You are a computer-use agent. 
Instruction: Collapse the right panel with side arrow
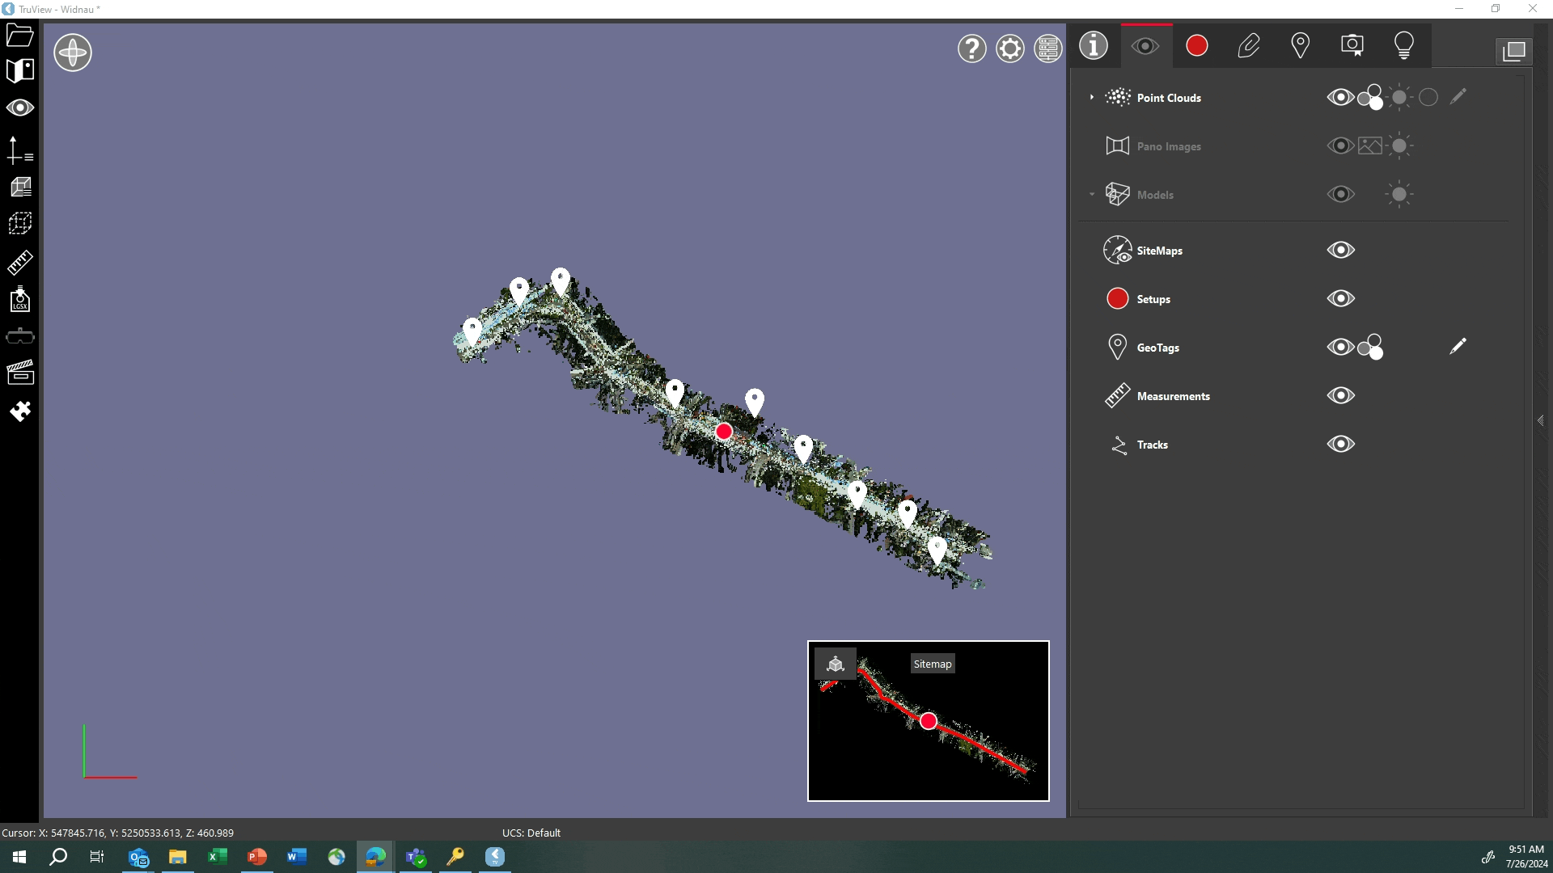[1542, 420]
